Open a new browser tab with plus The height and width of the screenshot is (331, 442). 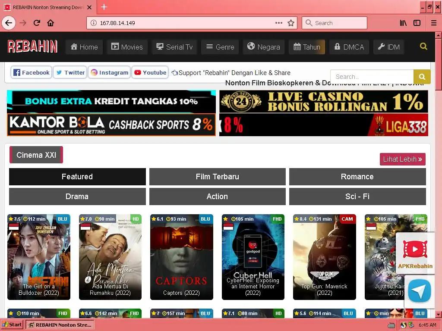pyautogui.click(x=104, y=7)
